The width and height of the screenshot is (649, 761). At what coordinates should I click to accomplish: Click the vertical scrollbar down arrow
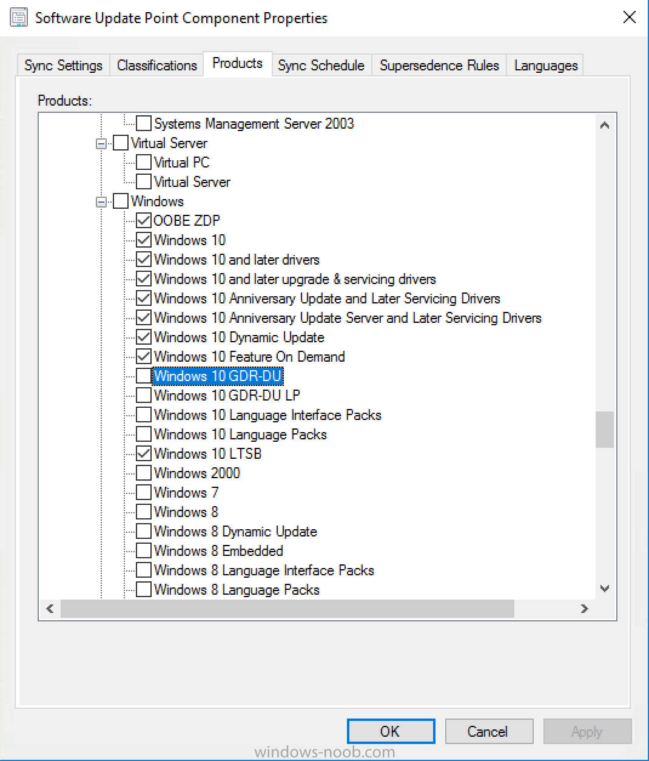click(x=605, y=588)
